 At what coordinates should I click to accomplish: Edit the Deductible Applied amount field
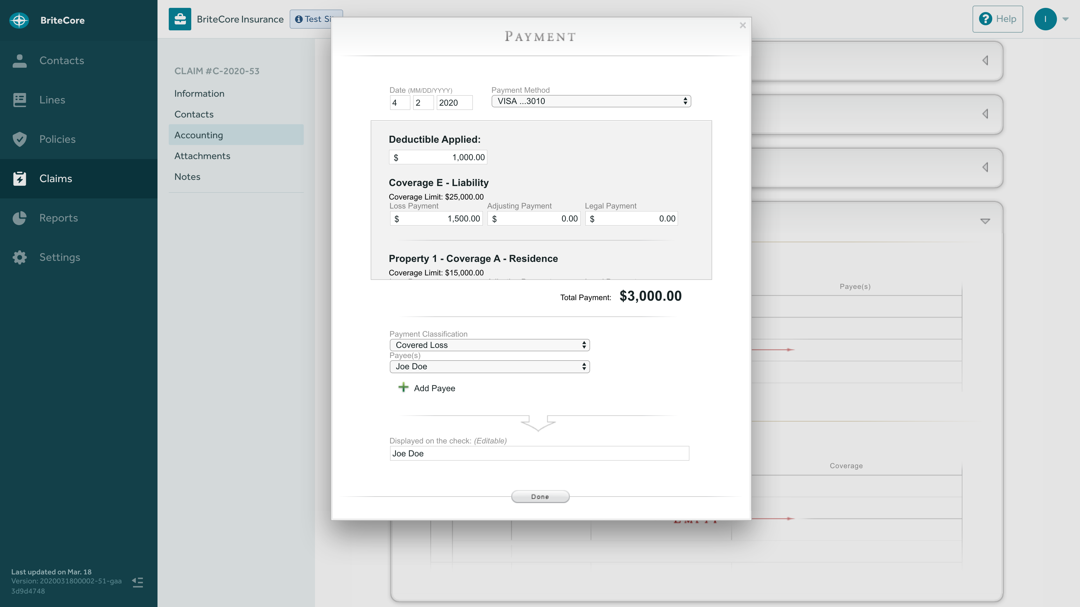(x=438, y=157)
